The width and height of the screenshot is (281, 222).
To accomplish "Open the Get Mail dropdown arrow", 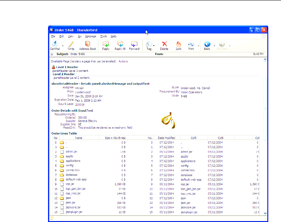I will tap(63, 46).
